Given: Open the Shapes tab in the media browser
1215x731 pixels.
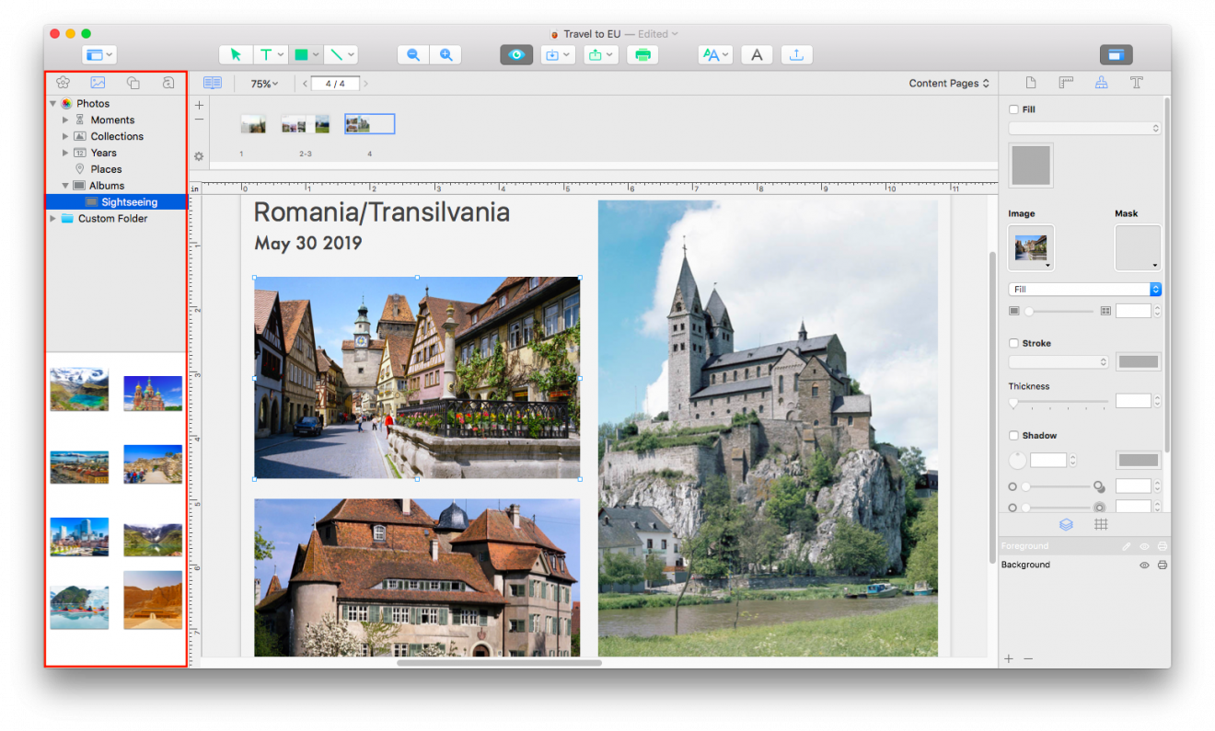Looking at the screenshot, I should [x=133, y=82].
